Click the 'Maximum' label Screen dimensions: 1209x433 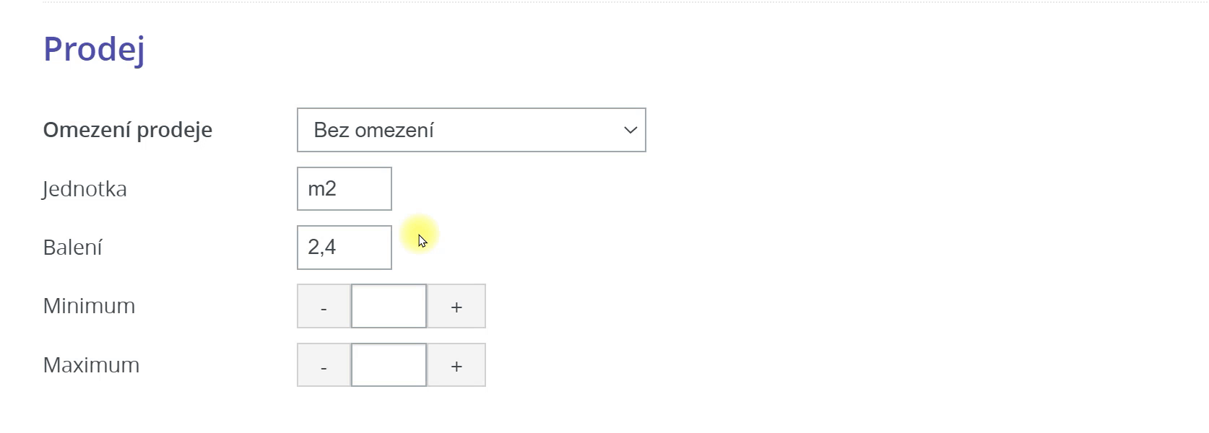[x=91, y=365]
